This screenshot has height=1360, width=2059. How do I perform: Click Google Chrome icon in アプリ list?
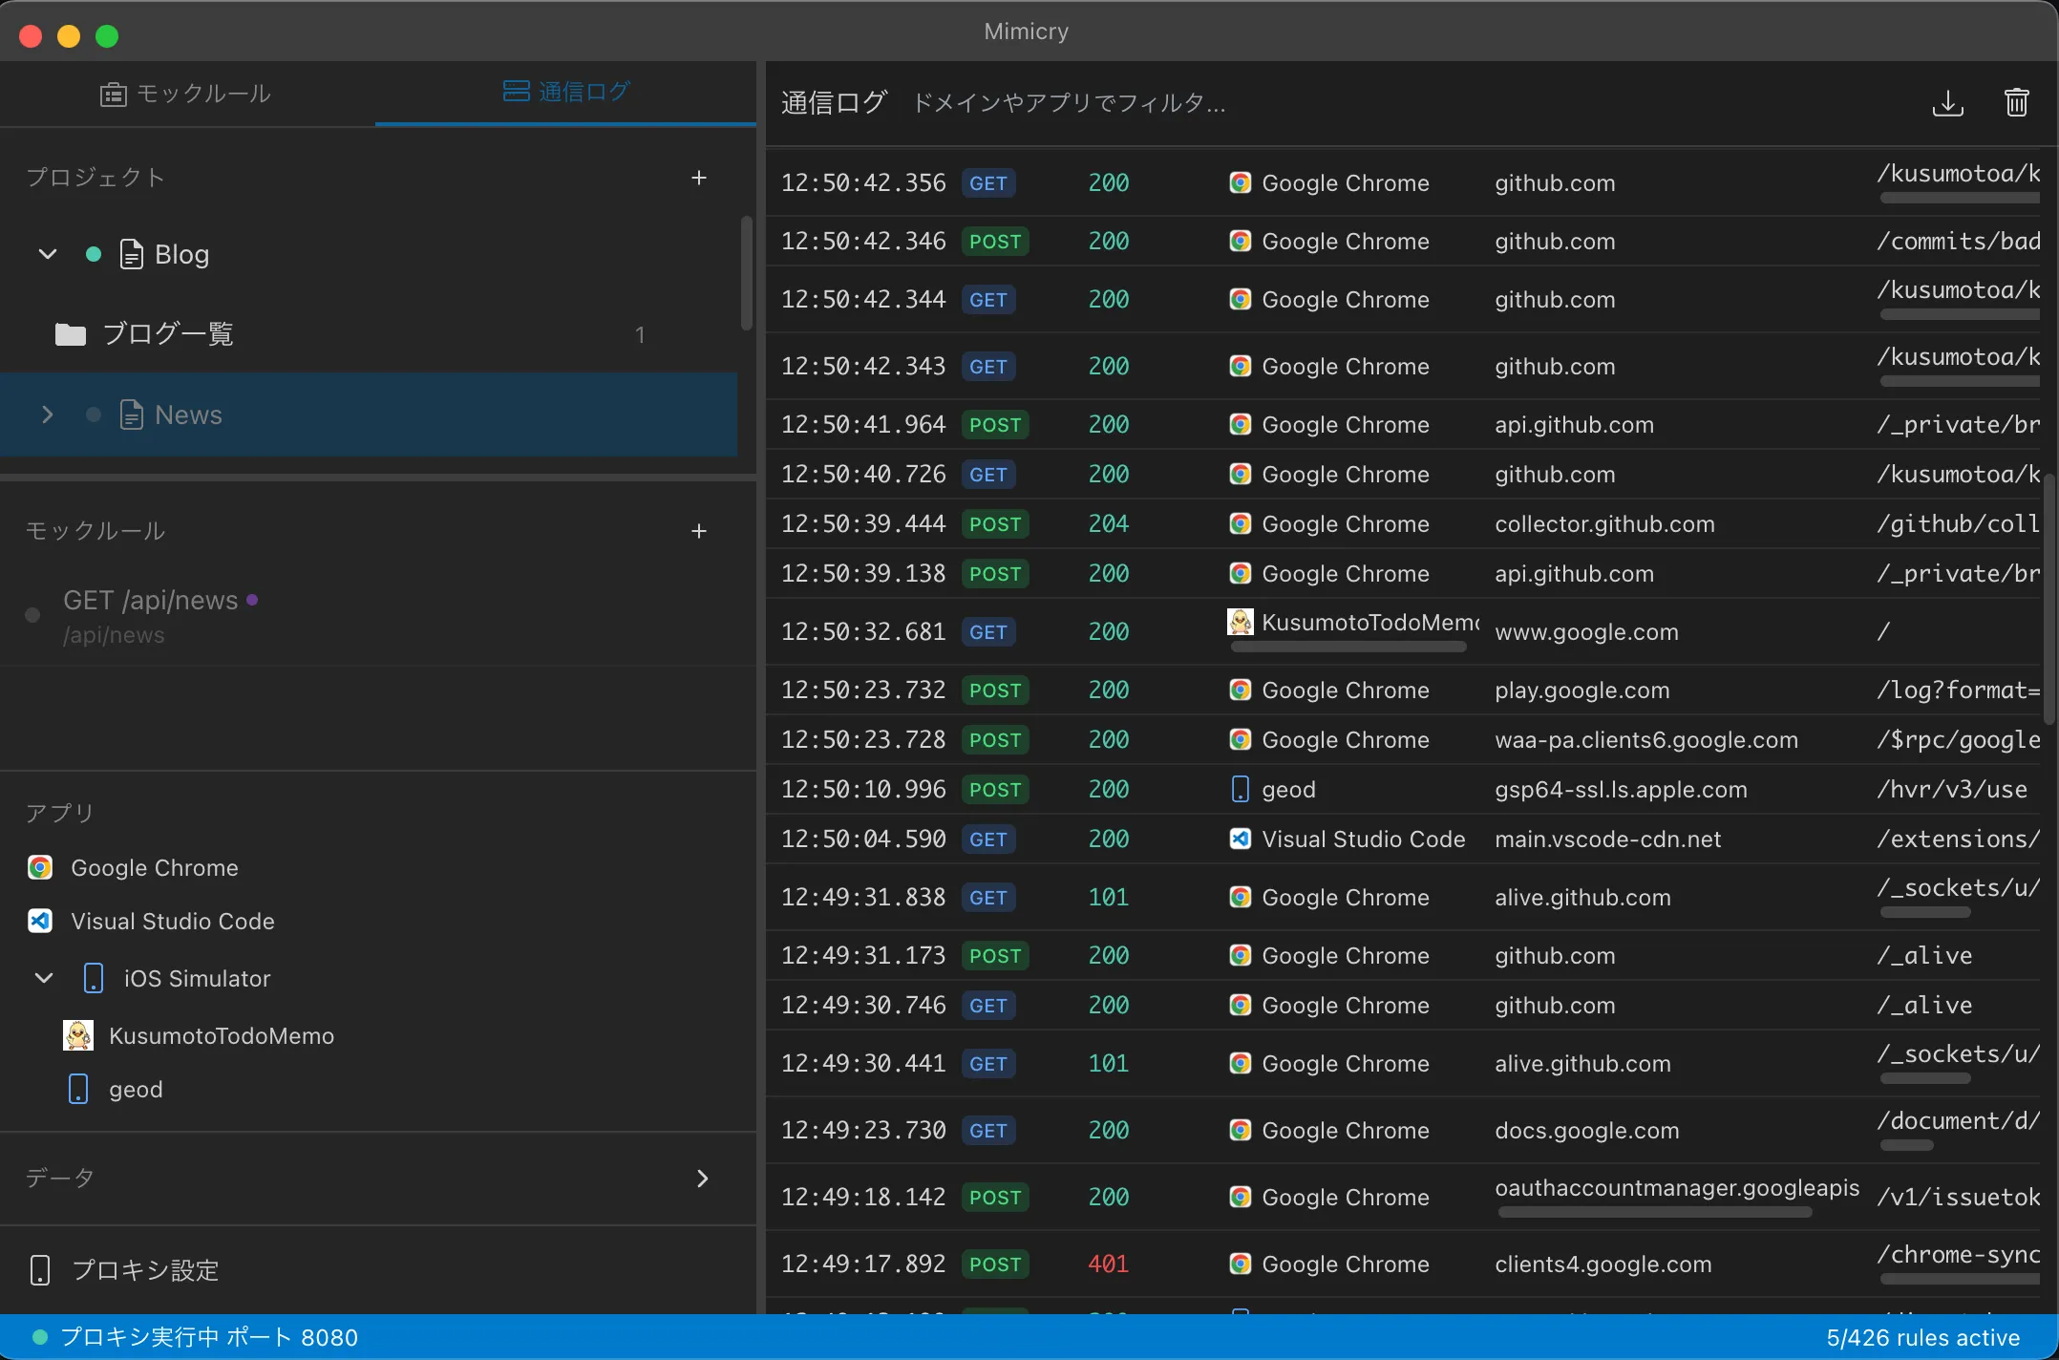coord(40,867)
